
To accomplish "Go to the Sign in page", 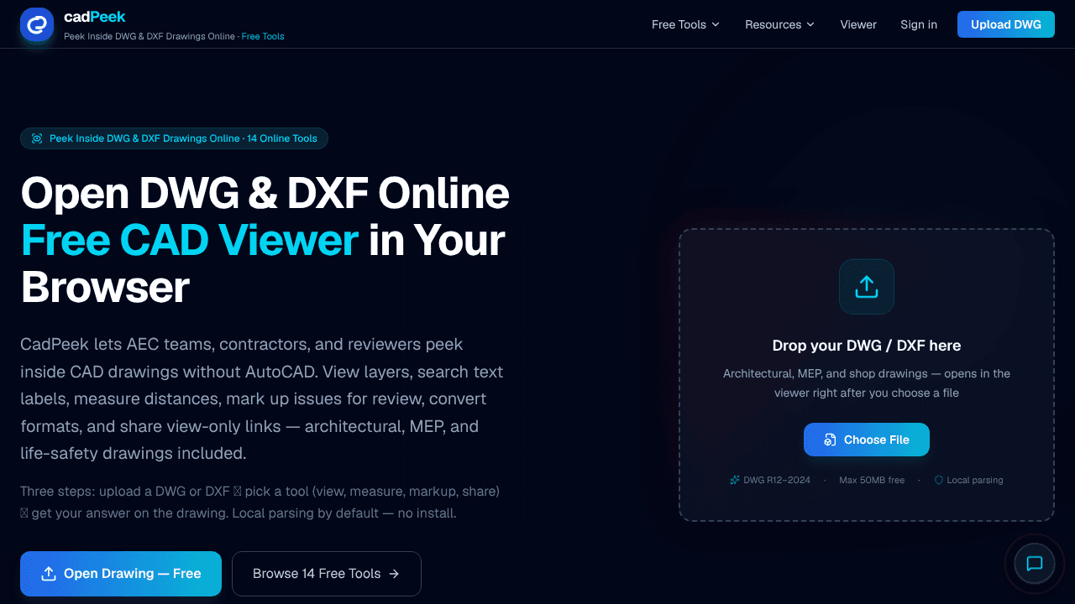I will pyautogui.click(x=919, y=24).
